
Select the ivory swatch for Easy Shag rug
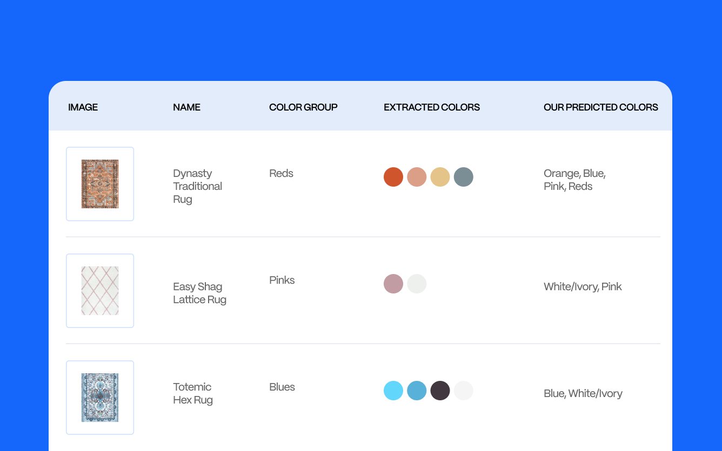coord(417,284)
